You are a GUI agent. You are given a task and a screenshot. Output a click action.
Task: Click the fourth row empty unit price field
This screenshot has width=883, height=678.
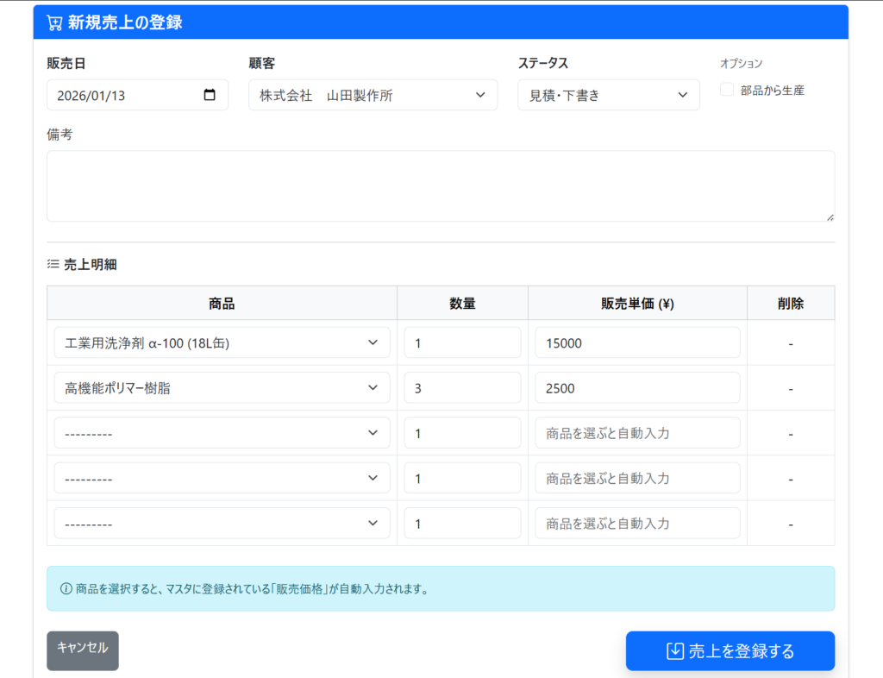tap(637, 478)
